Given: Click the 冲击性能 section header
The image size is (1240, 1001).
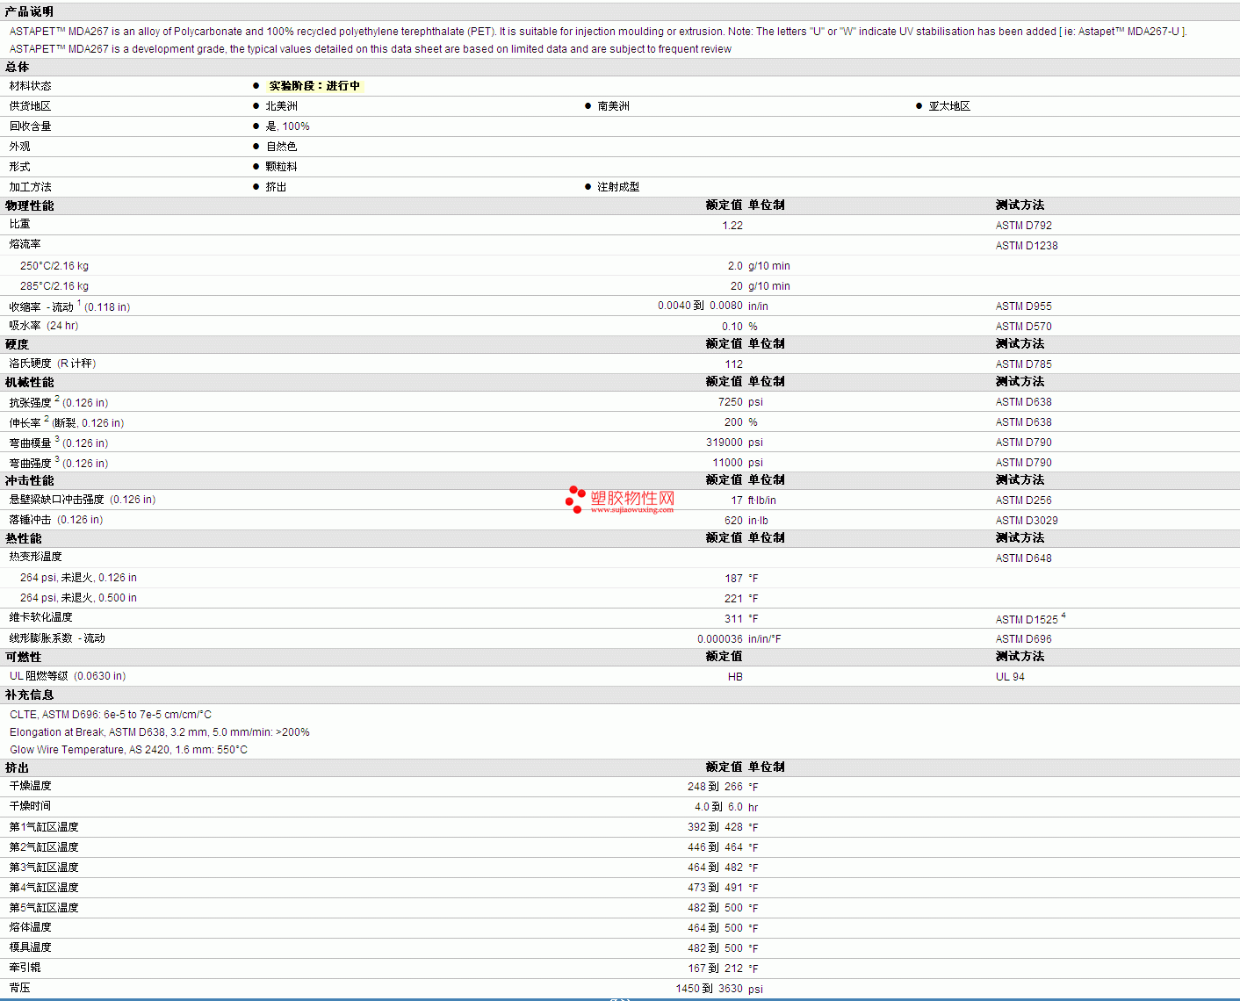Looking at the screenshot, I should tap(29, 480).
